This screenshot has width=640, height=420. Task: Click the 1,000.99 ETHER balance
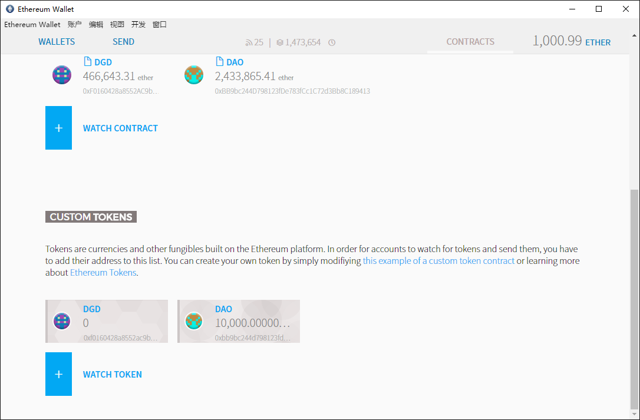tap(572, 41)
